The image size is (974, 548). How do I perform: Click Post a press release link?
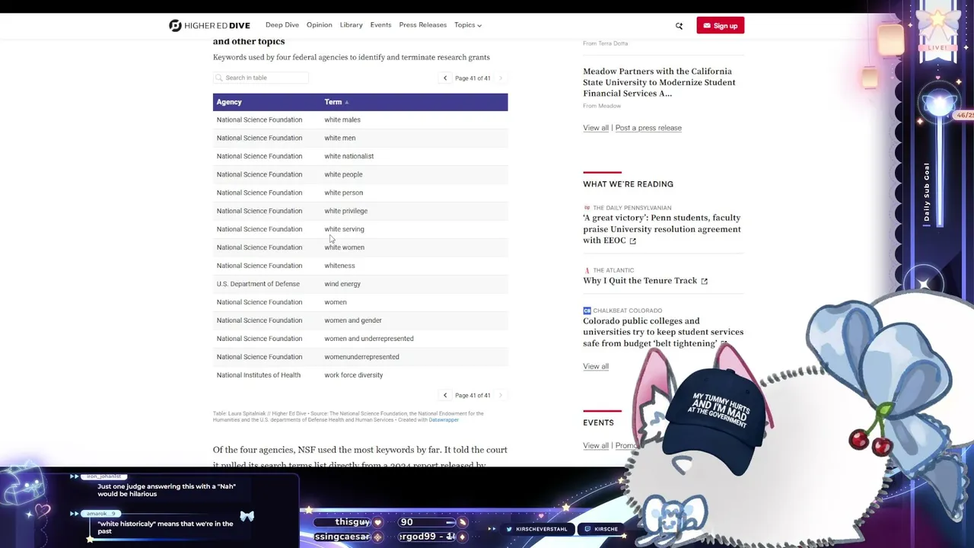point(648,128)
